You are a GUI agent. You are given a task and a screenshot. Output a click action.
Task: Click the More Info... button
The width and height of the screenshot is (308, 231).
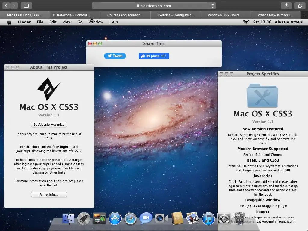point(49,195)
